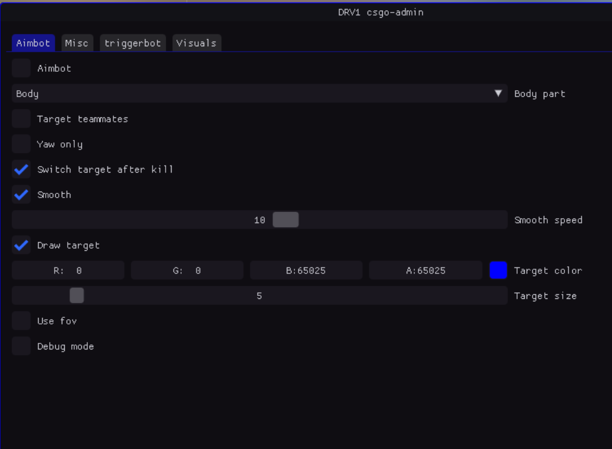Click the Smooth speed label

[x=548, y=220]
